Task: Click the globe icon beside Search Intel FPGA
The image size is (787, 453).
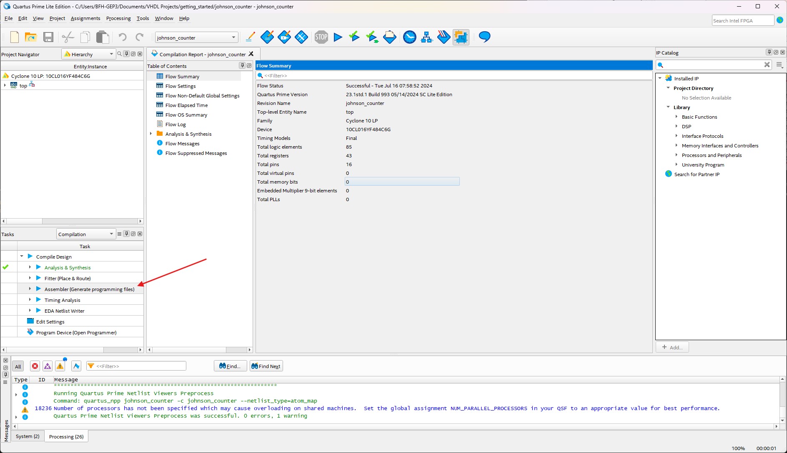Action: 779,20
